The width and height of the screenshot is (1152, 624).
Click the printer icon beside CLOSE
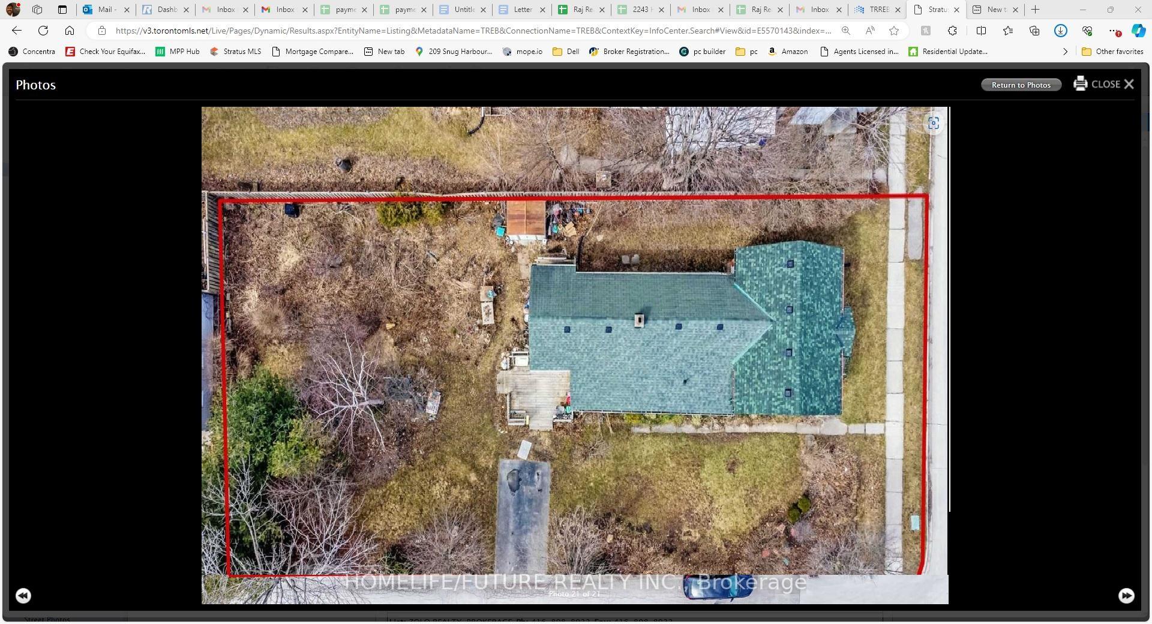coord(1080,84)
